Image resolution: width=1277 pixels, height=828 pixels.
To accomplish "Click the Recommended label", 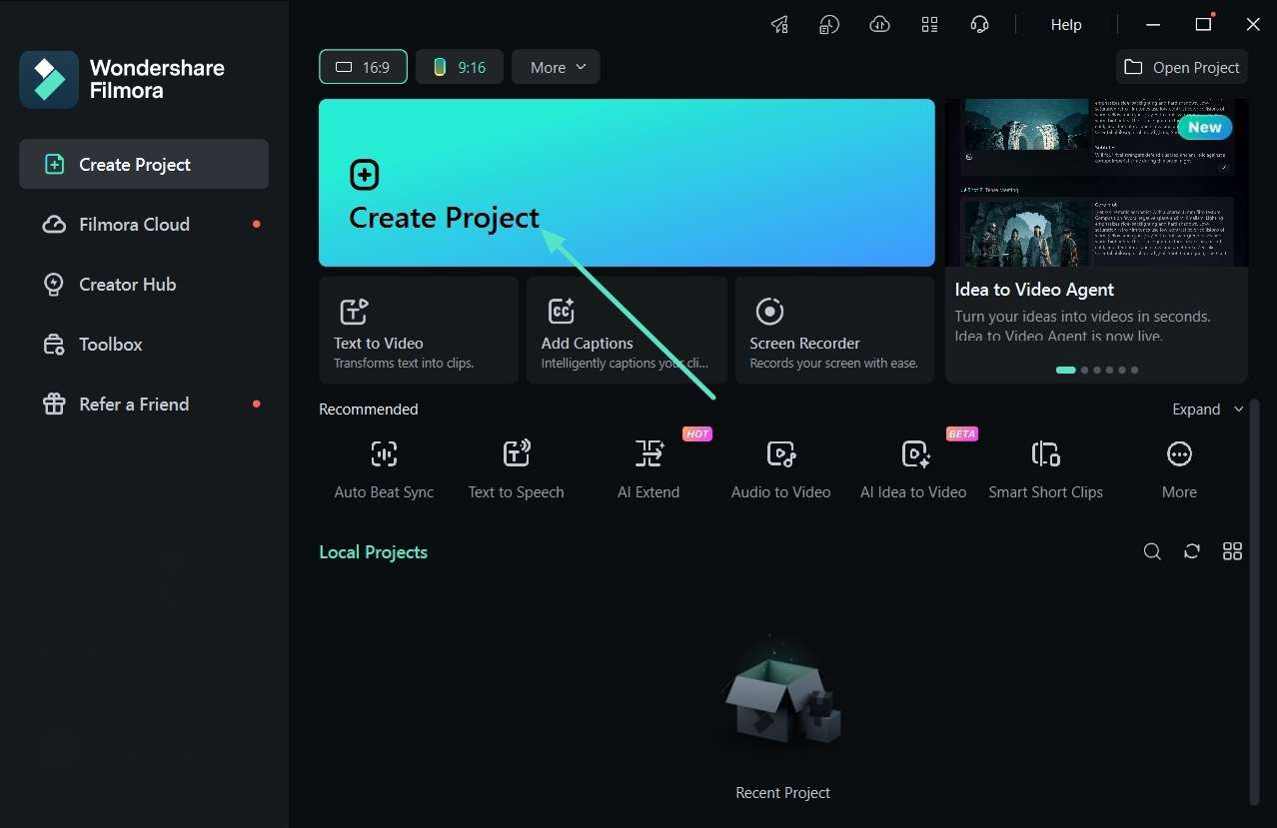I will coord(368,410).
